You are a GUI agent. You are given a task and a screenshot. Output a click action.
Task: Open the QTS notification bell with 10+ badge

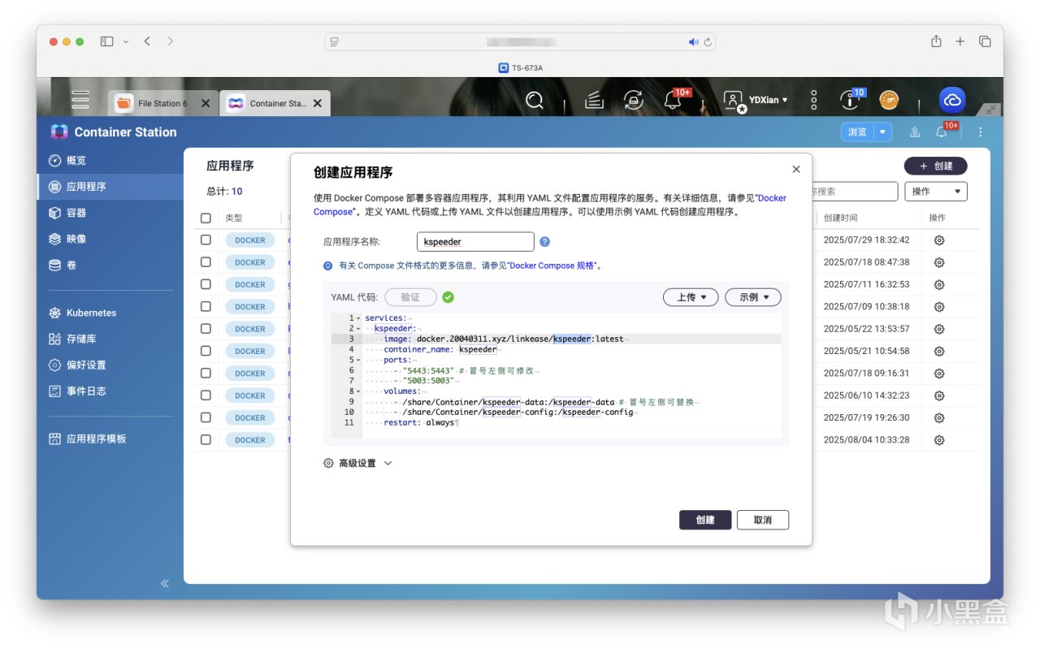[x=673, y=100]
